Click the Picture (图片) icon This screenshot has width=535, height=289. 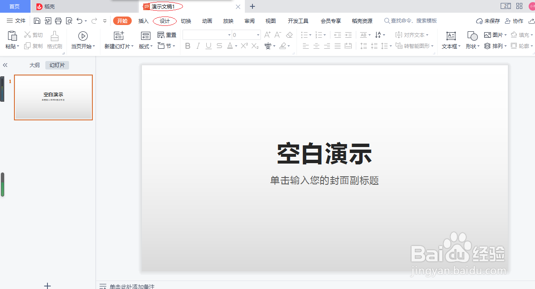click(x=488, y=35)
